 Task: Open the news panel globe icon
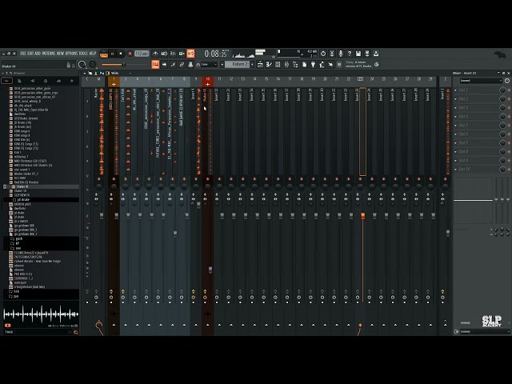tap(377, 65)
